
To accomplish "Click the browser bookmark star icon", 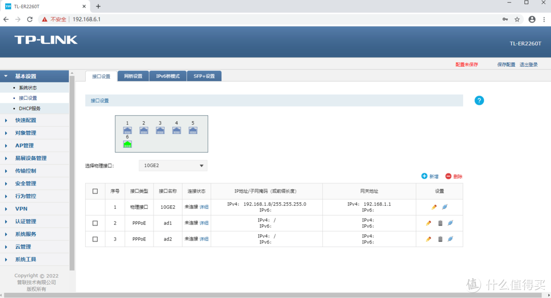I will pos(517,19).
